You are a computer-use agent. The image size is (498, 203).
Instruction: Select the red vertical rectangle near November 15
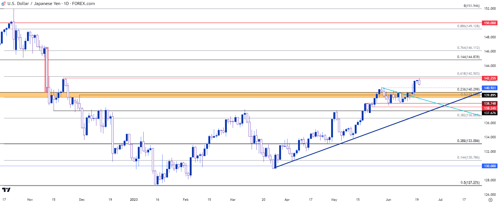coord(47,70)
